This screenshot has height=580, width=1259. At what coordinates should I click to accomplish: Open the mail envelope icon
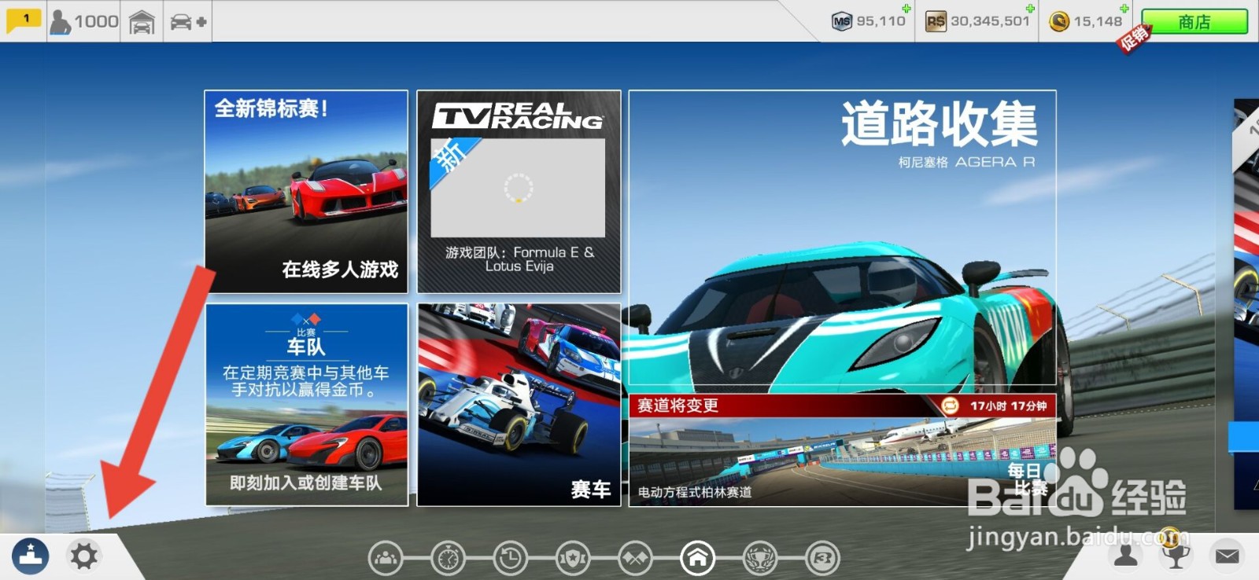(x=1227, y=556)
